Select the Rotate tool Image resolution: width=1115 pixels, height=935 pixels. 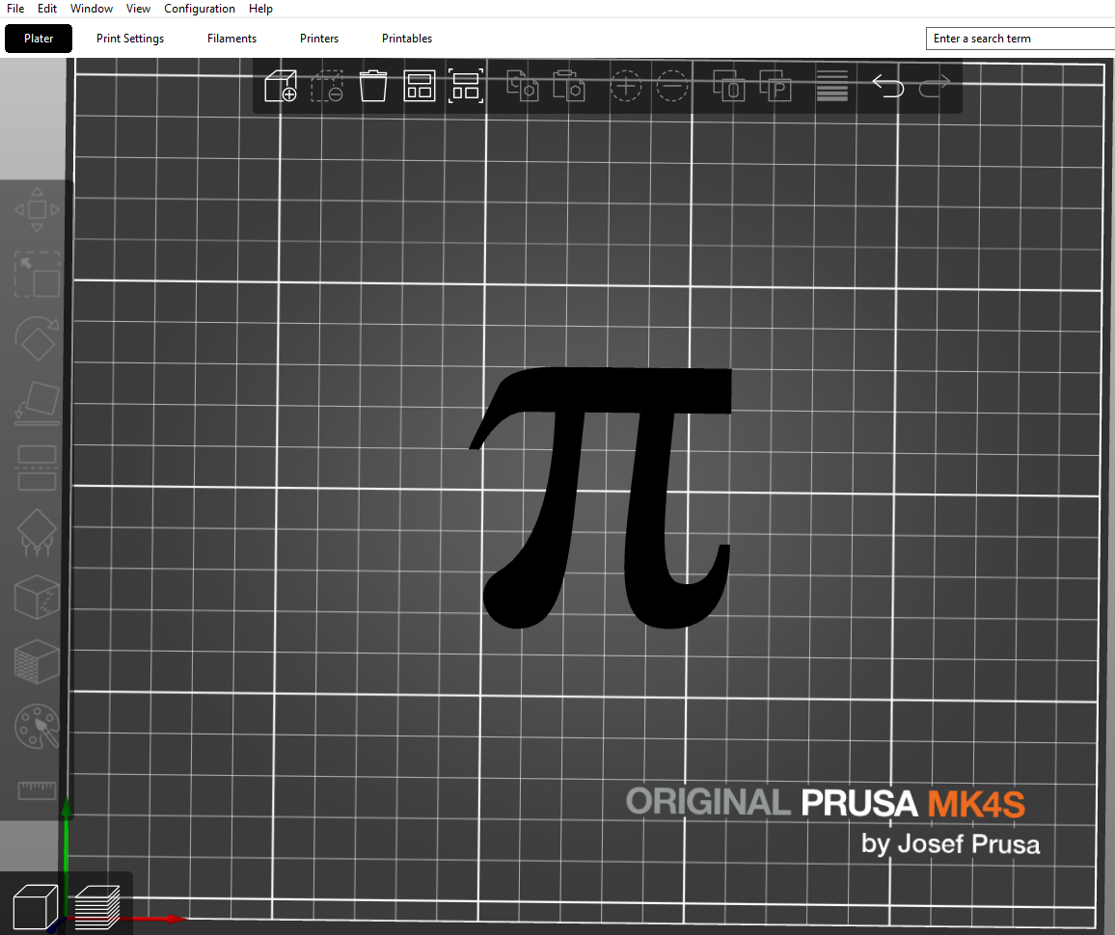pyautogui.click(x=37, y=339)
